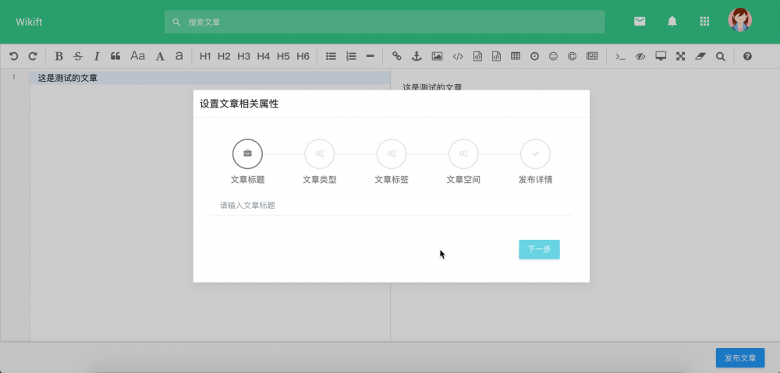Viewport: 780px width, 373px height.
Task: Open the apps grid menu
Action: [x=704, y=21]
